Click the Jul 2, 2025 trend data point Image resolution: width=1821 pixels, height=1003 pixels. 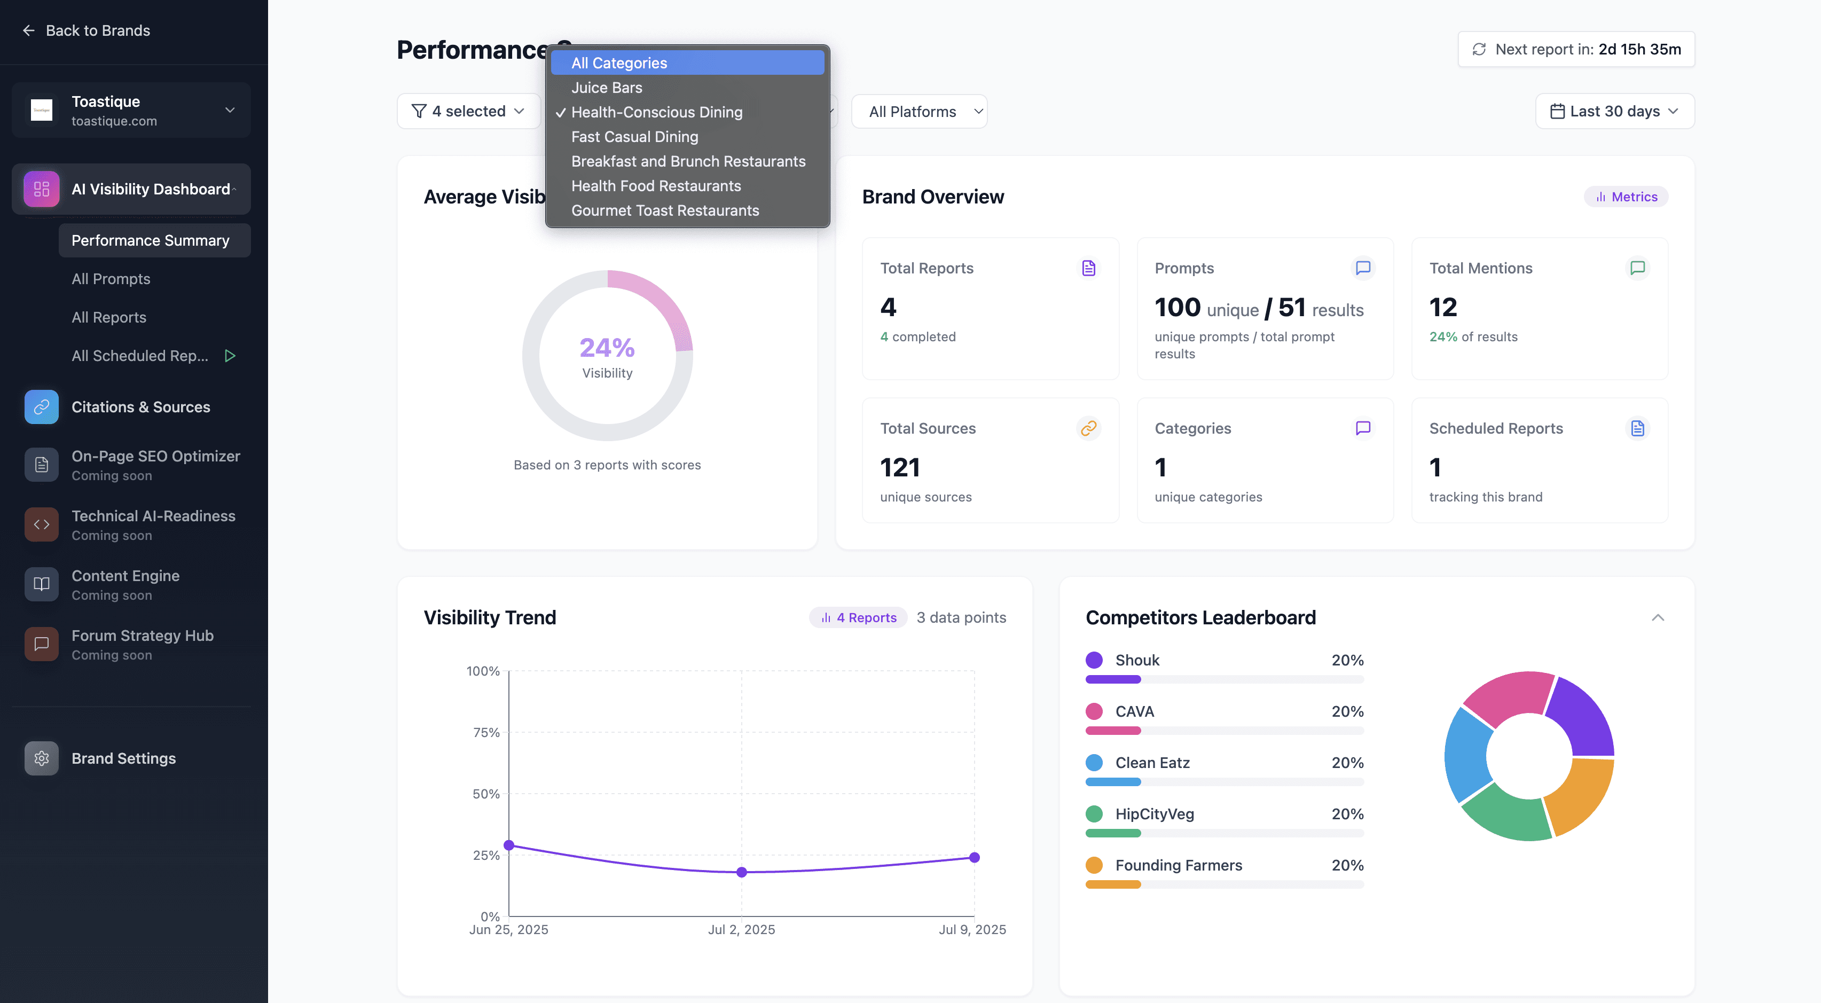742,872
